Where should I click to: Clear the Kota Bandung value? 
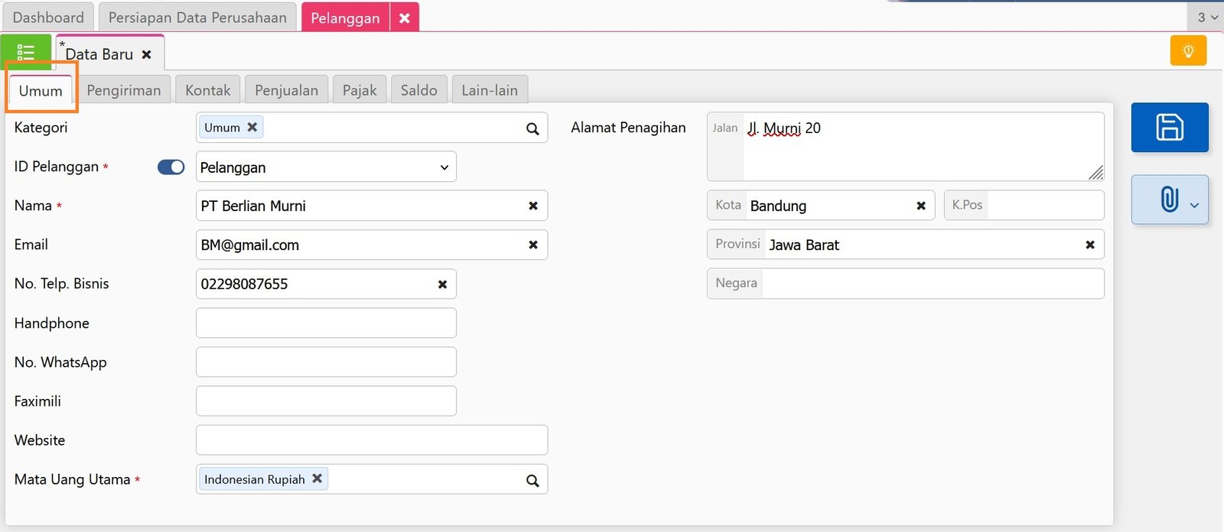coord(921,206)
